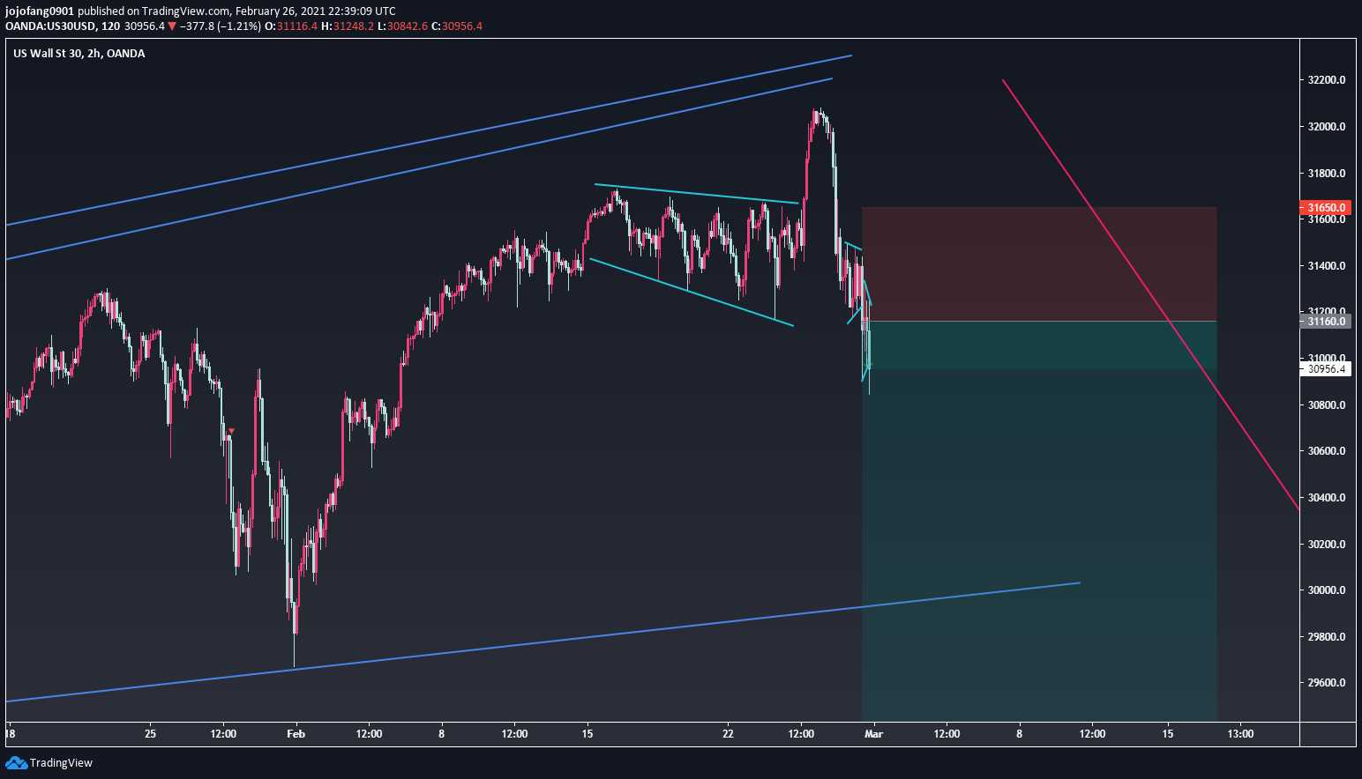Click the price axis label 30800.0
The image size is (1362, 779).
click(1327, 405)
